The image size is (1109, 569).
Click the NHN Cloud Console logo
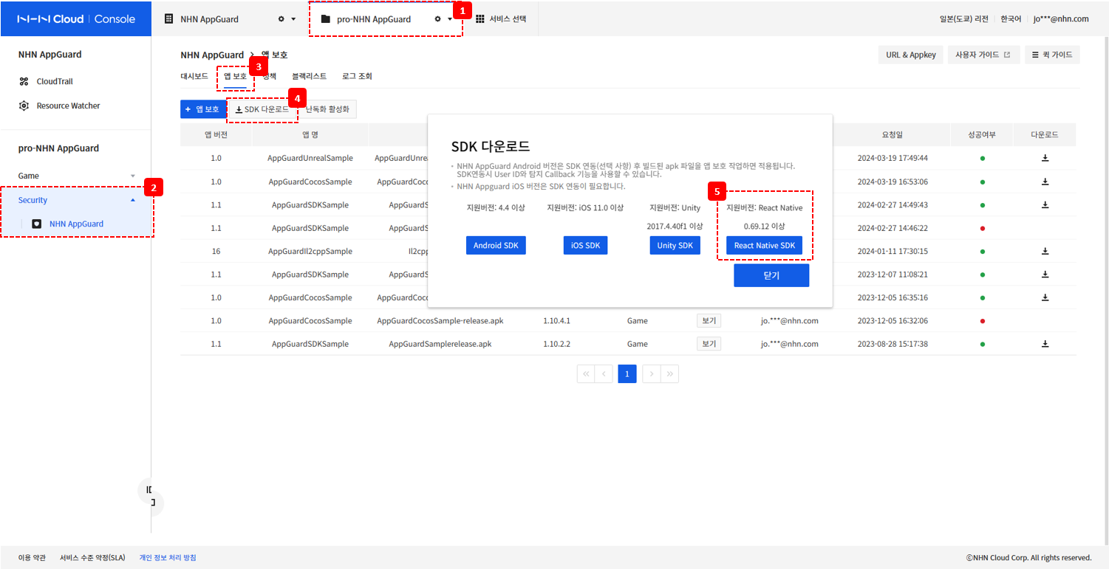click(x=75, y=18)
